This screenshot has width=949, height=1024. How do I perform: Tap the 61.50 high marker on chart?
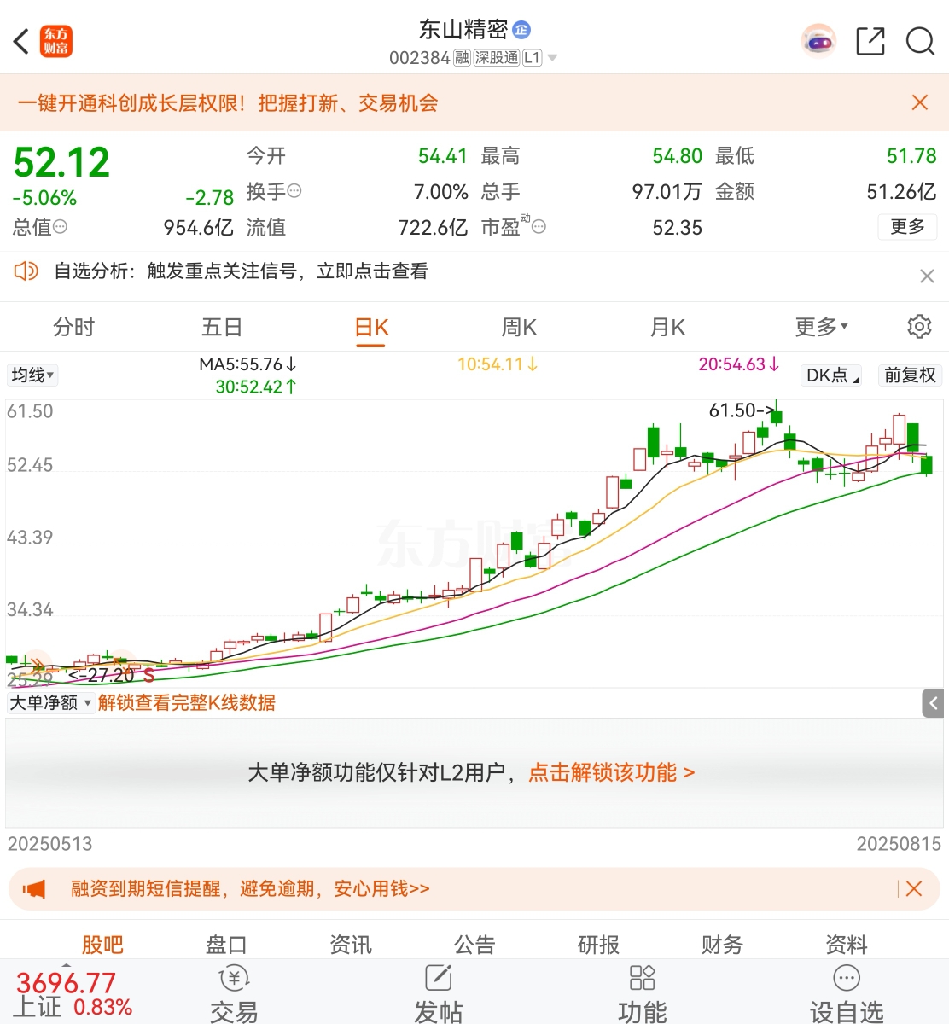(742, 410)
